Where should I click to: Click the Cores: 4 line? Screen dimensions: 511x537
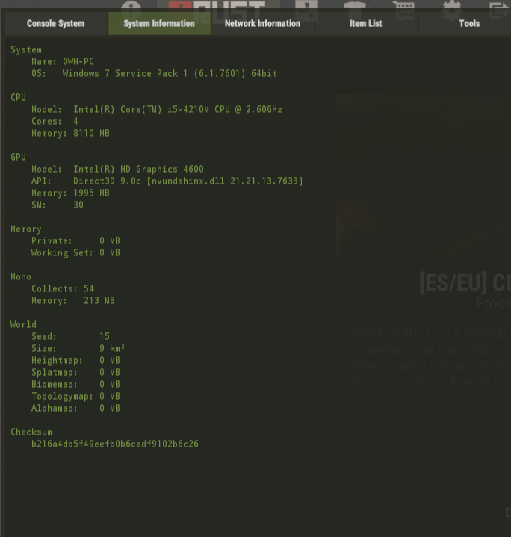[55, 121]
